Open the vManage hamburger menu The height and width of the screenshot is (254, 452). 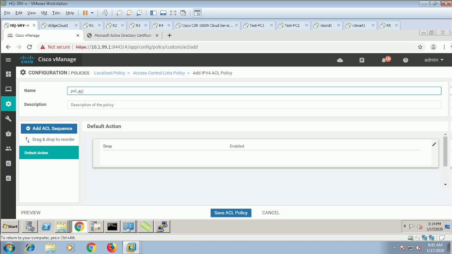8,60
